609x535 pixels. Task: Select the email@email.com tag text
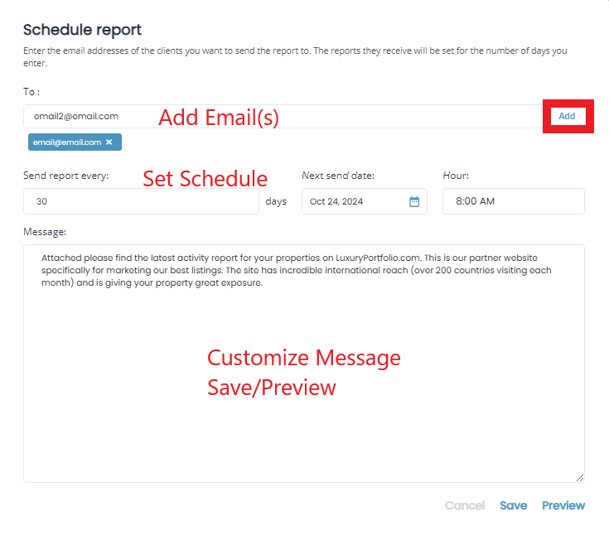point(67,142)
